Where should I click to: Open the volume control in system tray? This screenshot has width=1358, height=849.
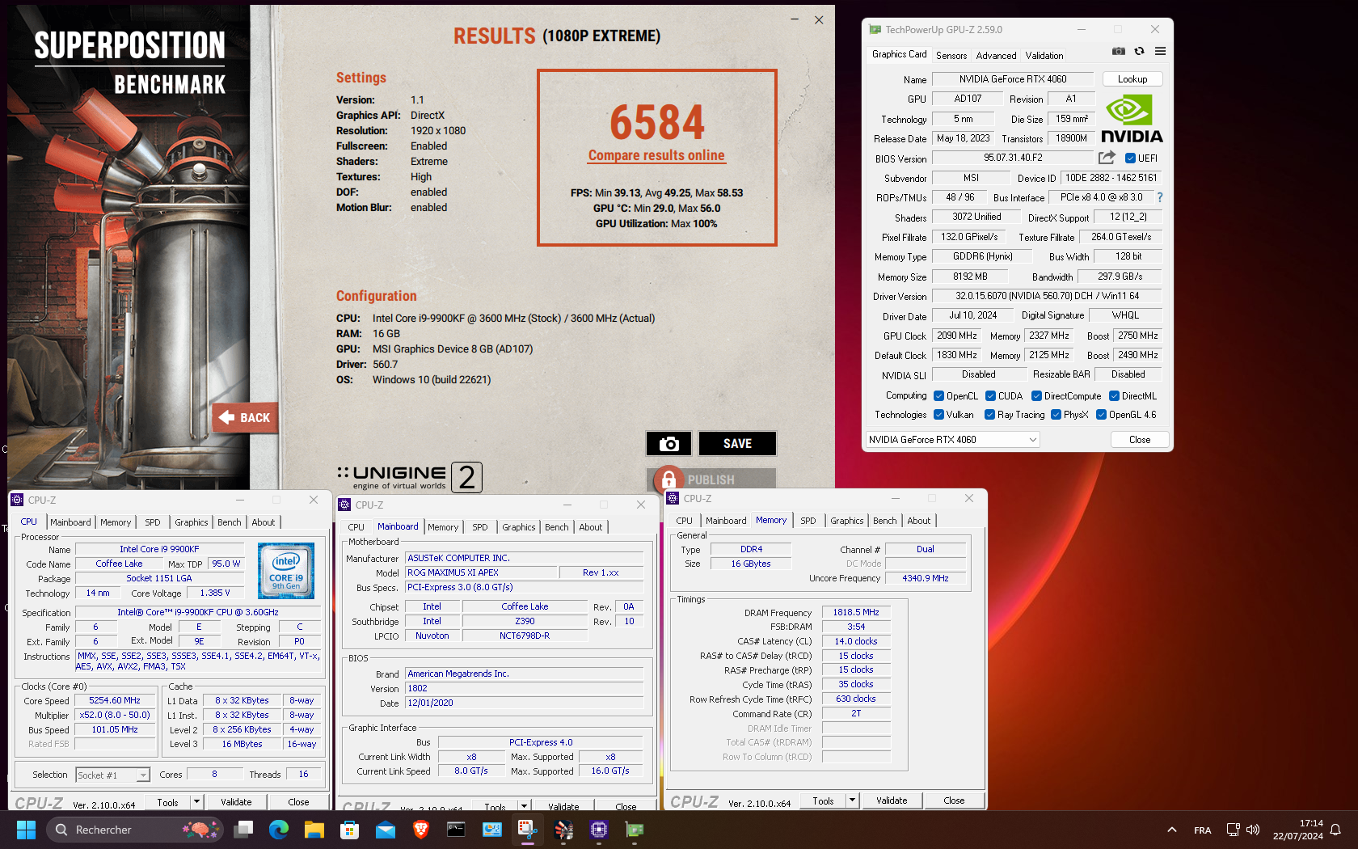pyautogui.click(x=1253, y=830)
